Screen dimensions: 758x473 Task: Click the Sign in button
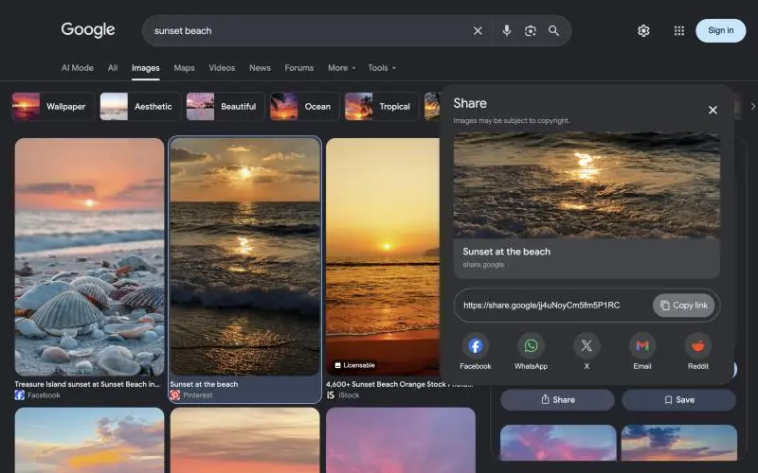click(720, 30)
